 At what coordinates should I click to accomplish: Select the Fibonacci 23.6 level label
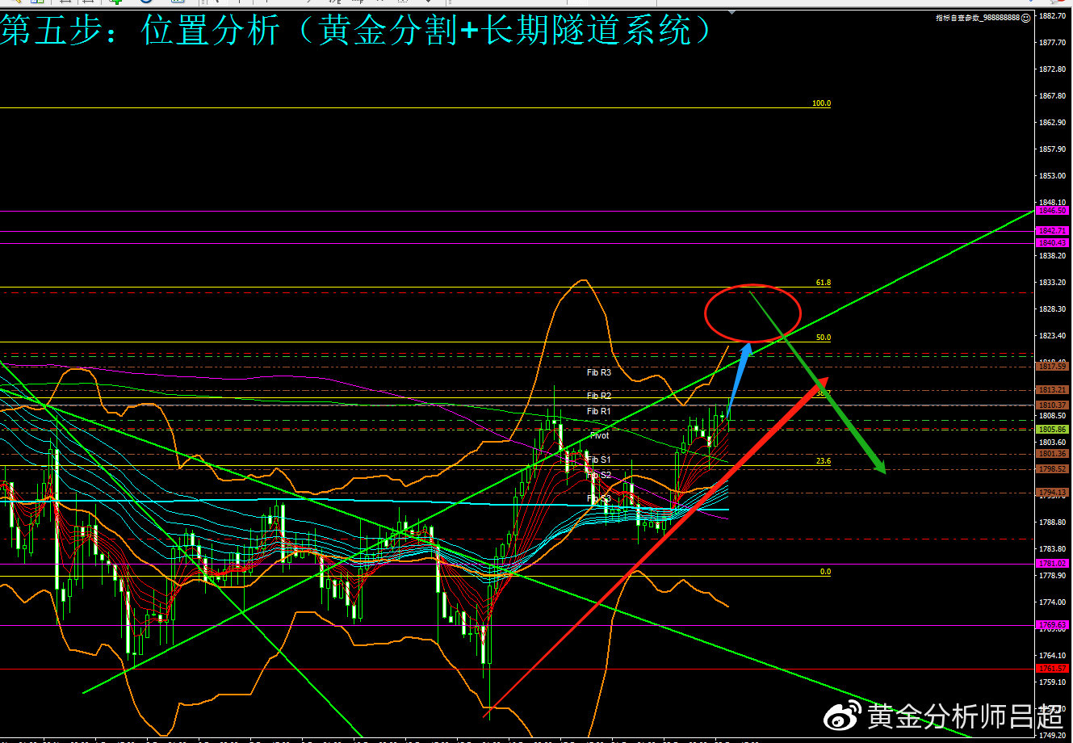pyautogui.click(x=824, y=461)
